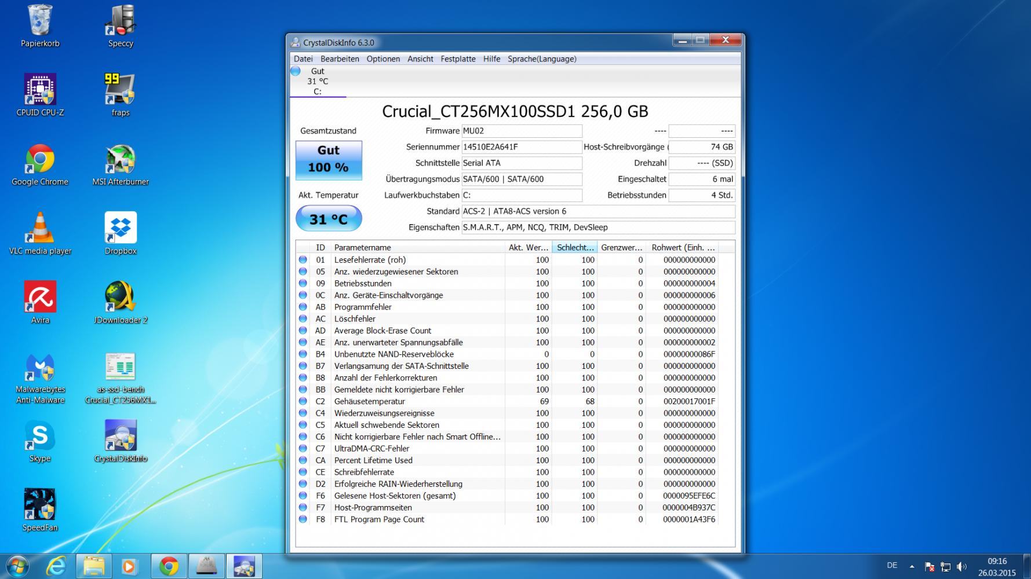1031x579 pixels.
Task: Show hidden tray icons arrow
Action: pyautogui.click(x=912, y=566)
